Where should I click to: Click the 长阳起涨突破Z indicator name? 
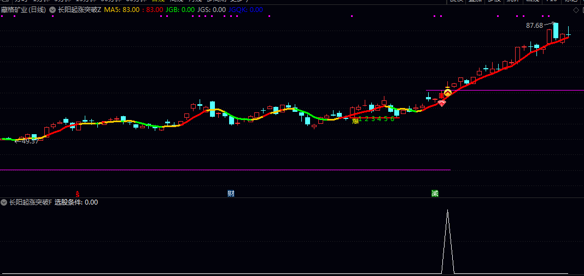(x=79, y=10)
